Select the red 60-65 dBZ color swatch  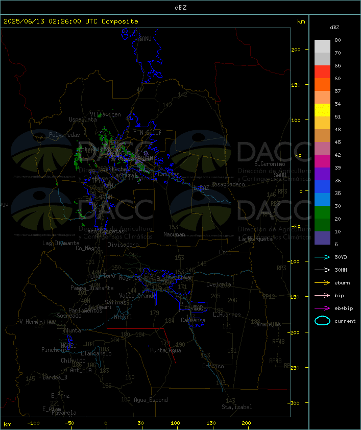pyautogui.click(x=322, y=72)
